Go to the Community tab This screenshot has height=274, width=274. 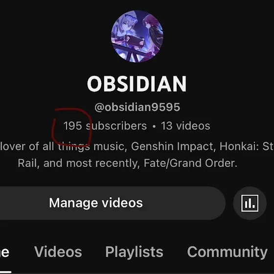(228, 252)
